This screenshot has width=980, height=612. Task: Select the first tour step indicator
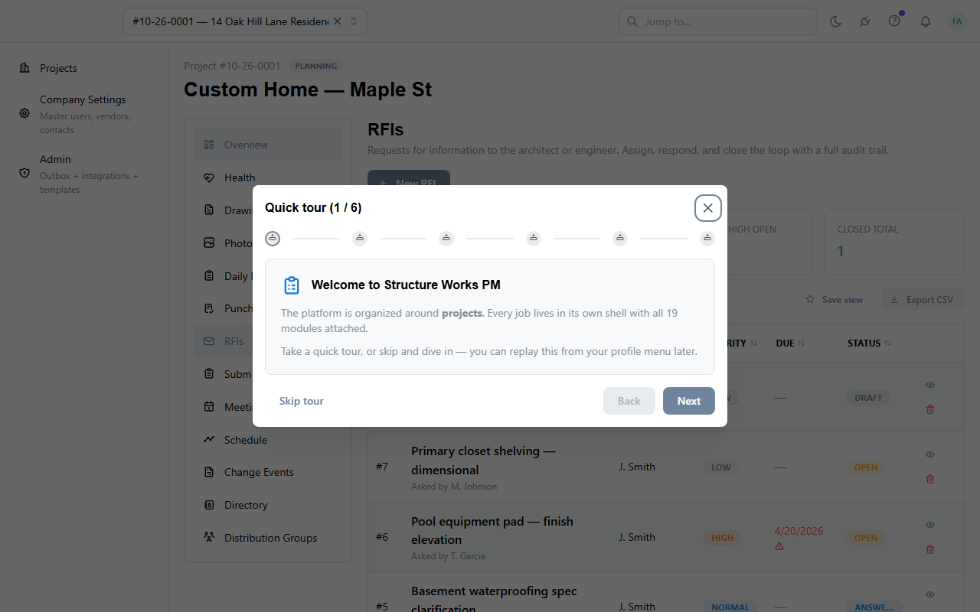coord(273,239)
